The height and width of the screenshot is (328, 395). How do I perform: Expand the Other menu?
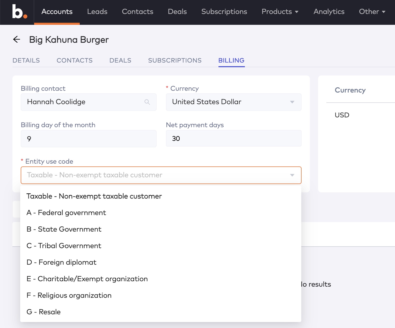(372, 12)
